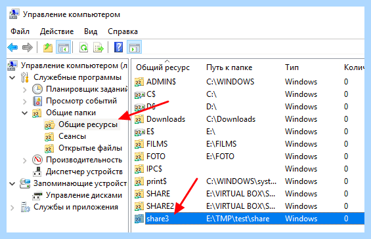This screenshot has width=371, height=239.
Task: Expand the Производительность node
Action: click(24, 160)
